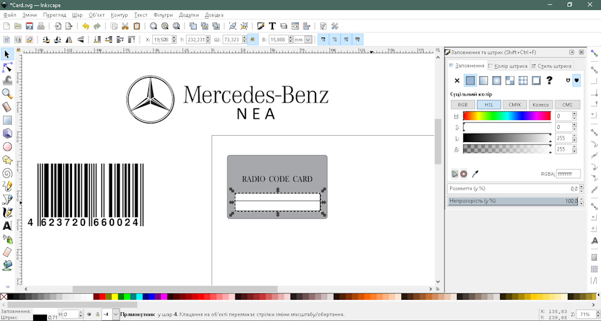Image resolution: width=601 pixels, height=321 pixels.
Task: Open the Align and Distribute icon
Action: point(306,26)
